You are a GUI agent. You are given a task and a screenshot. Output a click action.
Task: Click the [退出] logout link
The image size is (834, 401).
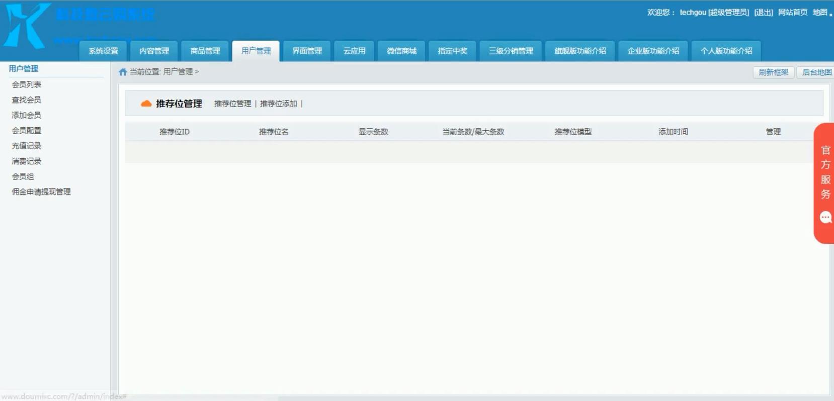[763, 13]
